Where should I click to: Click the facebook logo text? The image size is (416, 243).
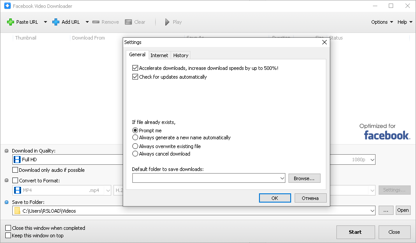point(387,135)
